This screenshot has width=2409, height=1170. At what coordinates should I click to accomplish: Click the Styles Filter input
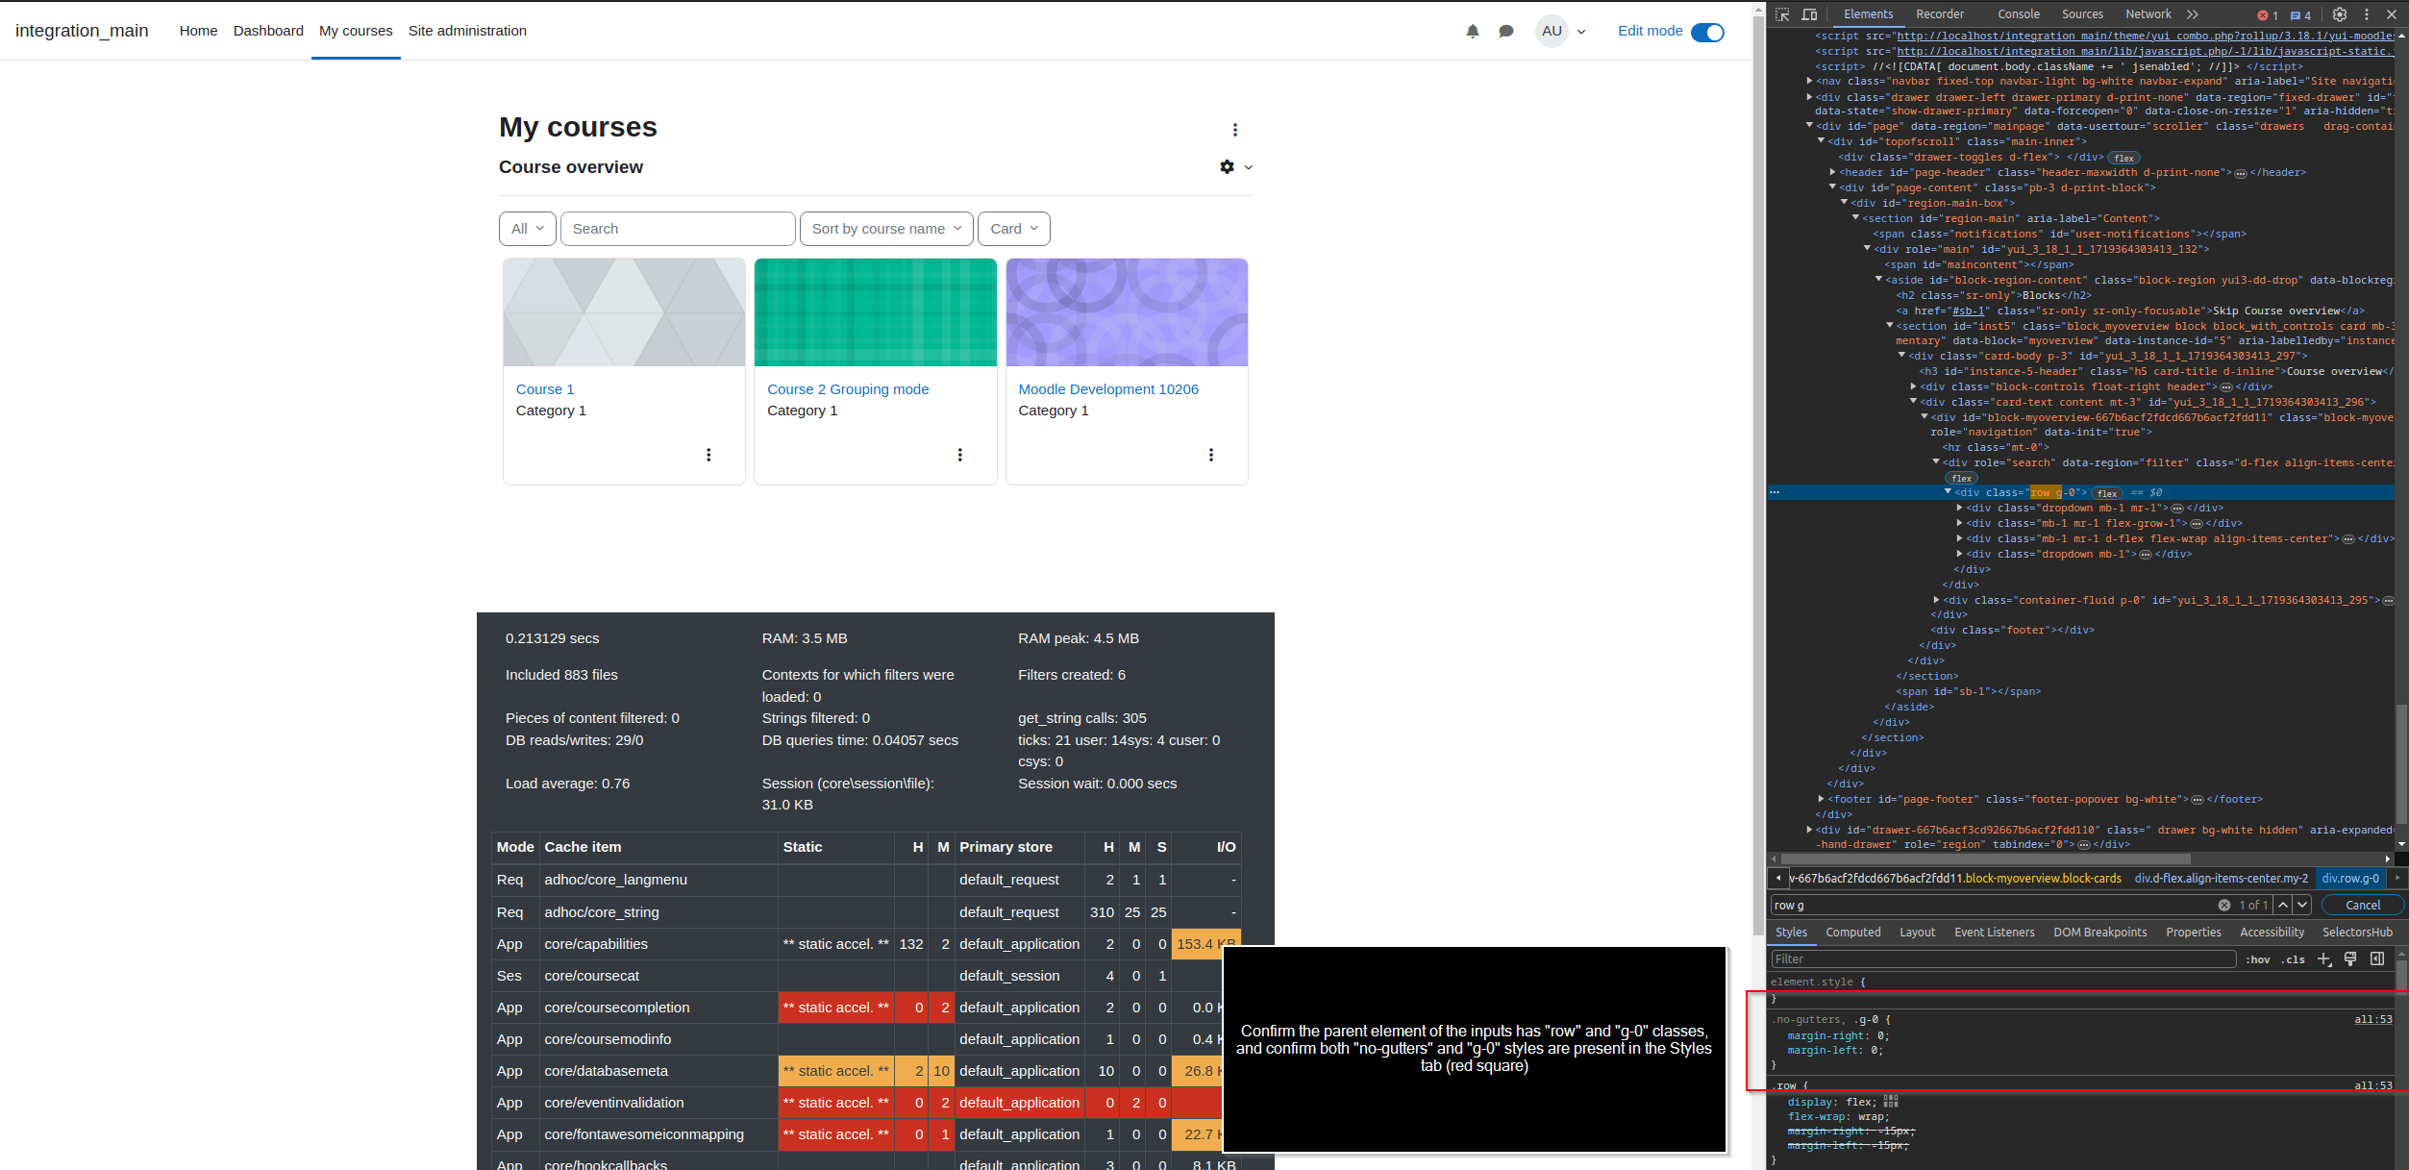click(2003, 958)
